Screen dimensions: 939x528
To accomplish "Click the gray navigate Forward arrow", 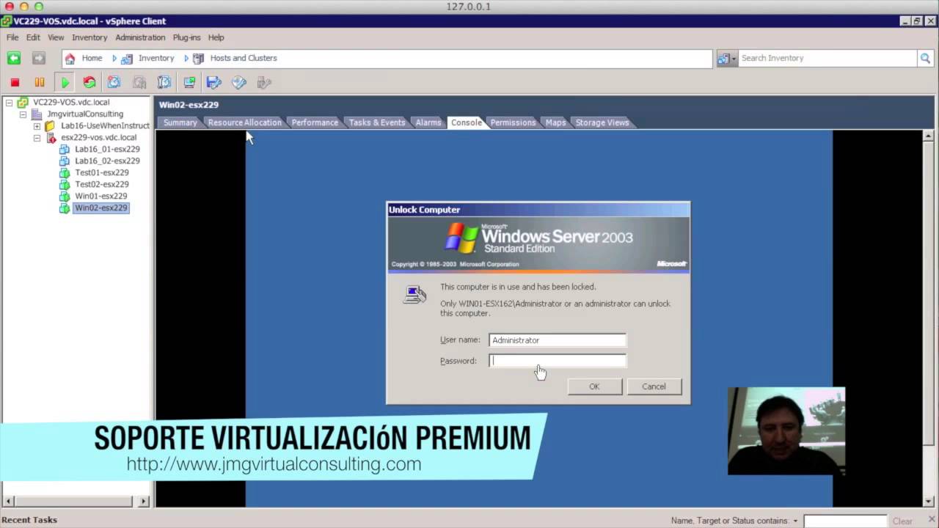I will [x=39, y=58].
